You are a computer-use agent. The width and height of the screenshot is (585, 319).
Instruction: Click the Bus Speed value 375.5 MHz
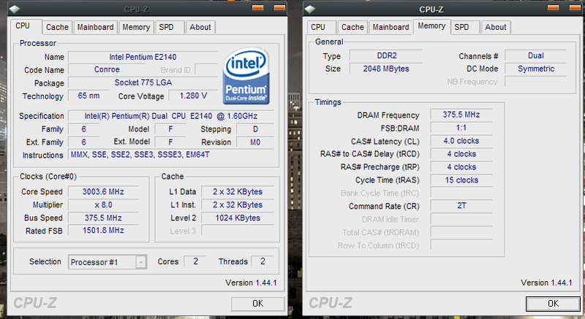click(x=103, y=218)
